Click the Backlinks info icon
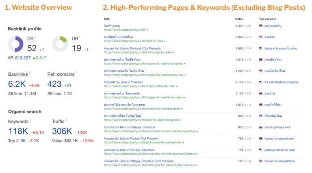This screenshot has height=173, width=312. point(29,73)
